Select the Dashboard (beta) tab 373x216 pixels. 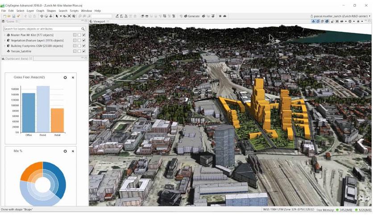[x=17, y=58]
